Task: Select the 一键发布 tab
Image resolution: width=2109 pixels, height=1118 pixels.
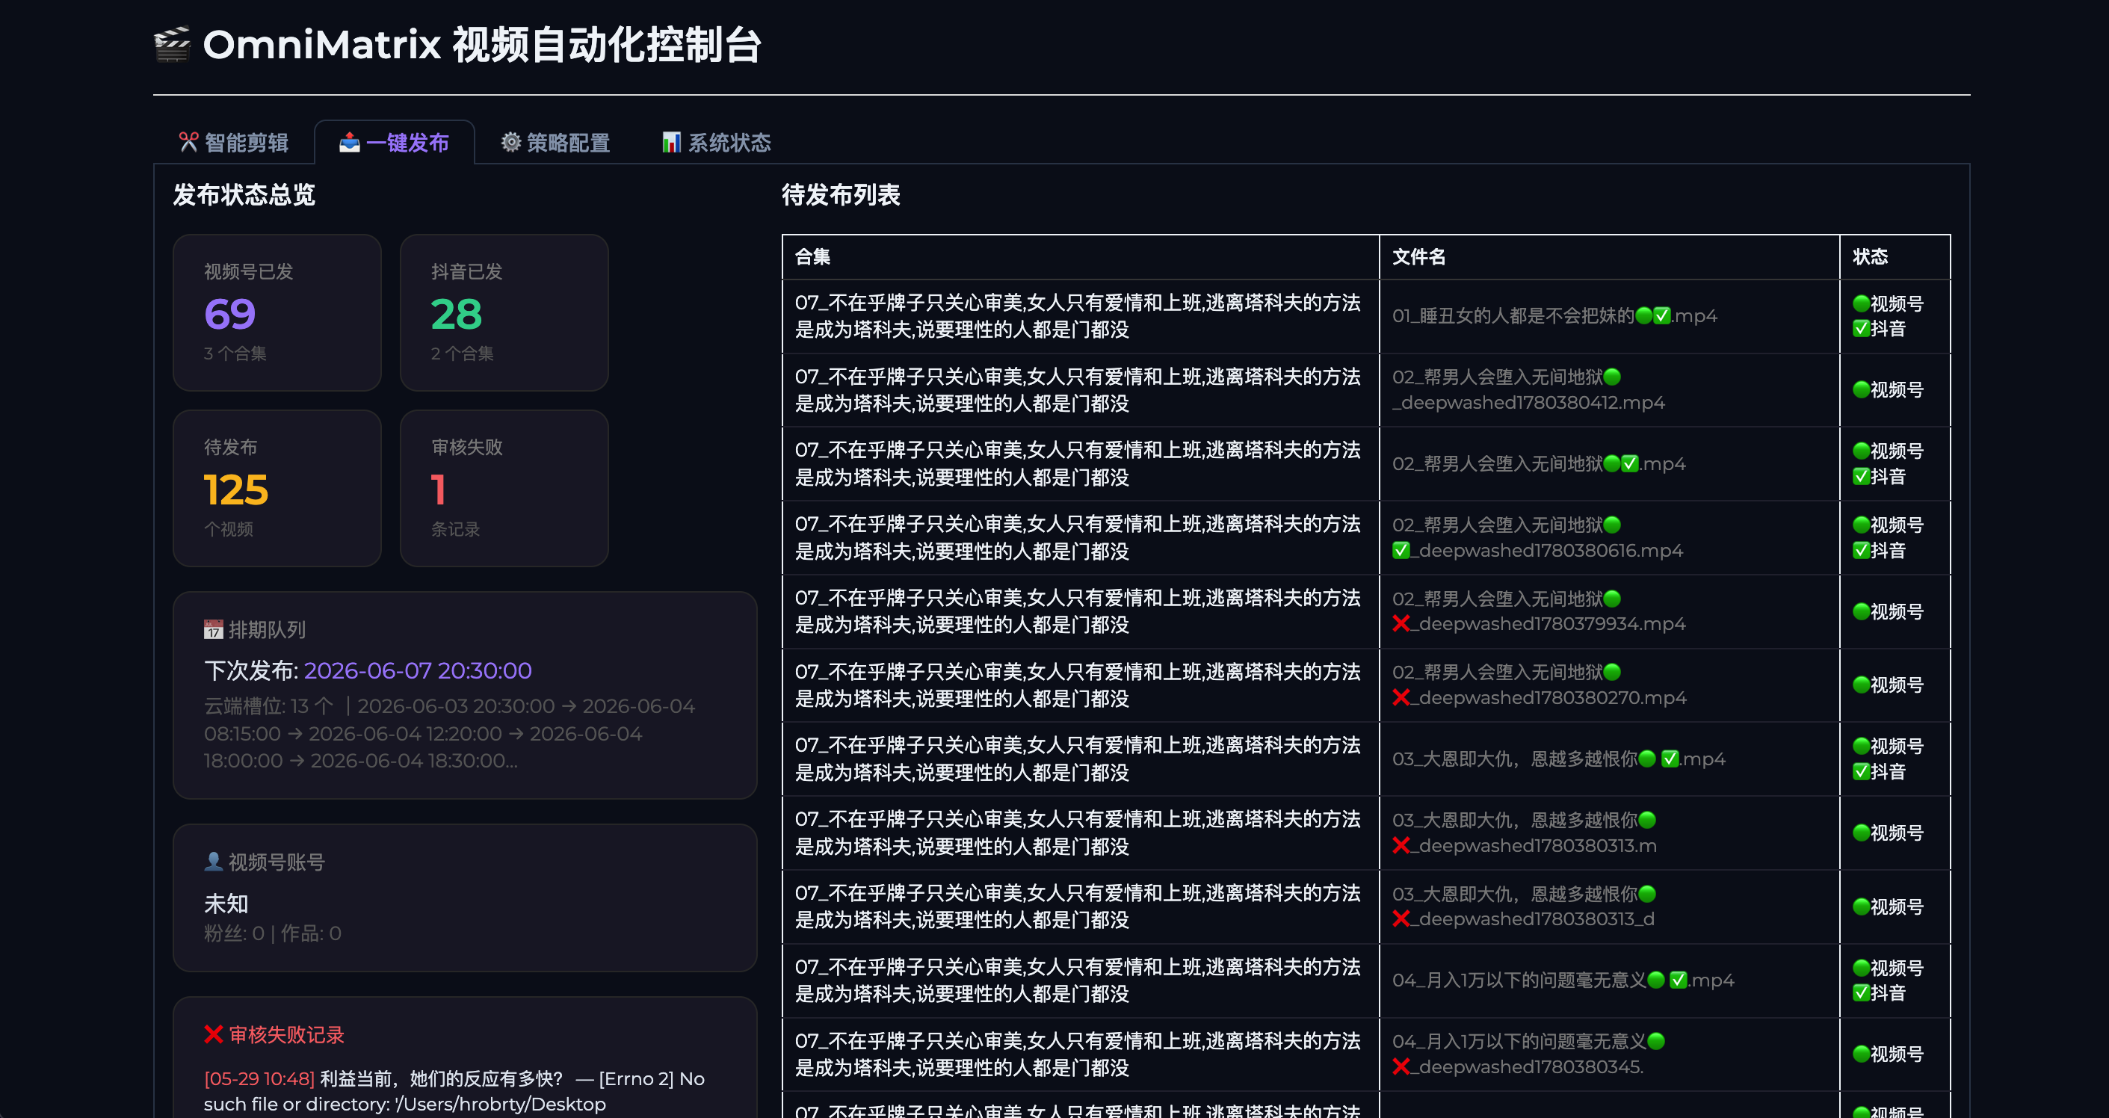Action: (x=394, y=143)
